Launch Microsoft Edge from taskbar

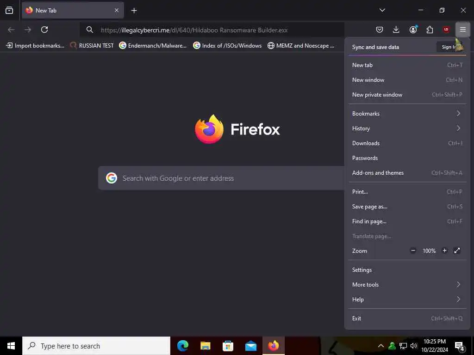[183, 346]
